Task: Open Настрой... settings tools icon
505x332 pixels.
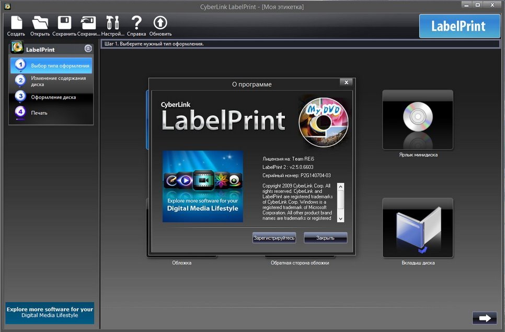Action: point(112,23)
